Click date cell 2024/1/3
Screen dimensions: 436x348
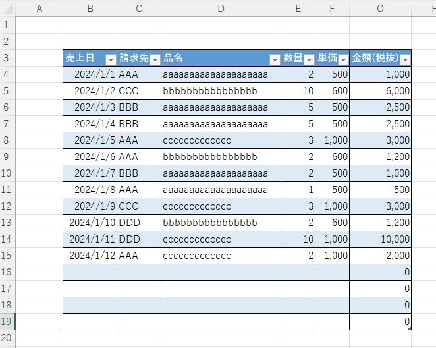coord(90,107)
